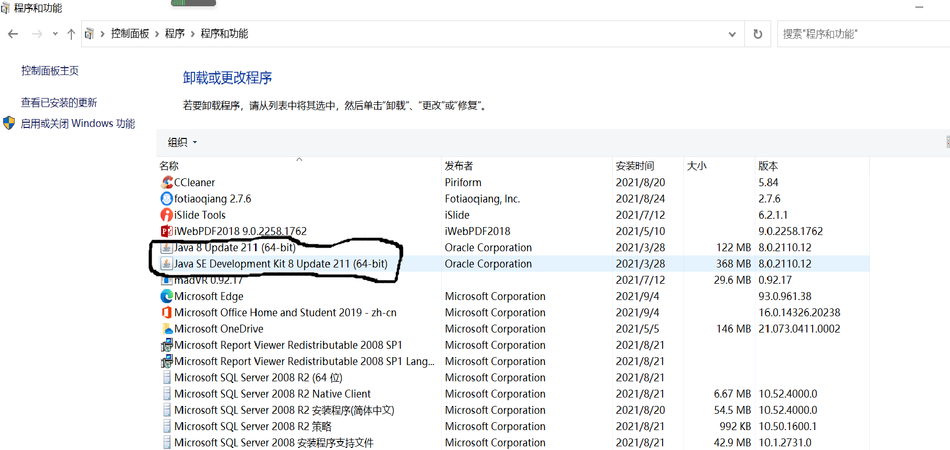Click the Microsoft Edge icon
The height and width of the screenshot is (450, 950).
(167, 296)
